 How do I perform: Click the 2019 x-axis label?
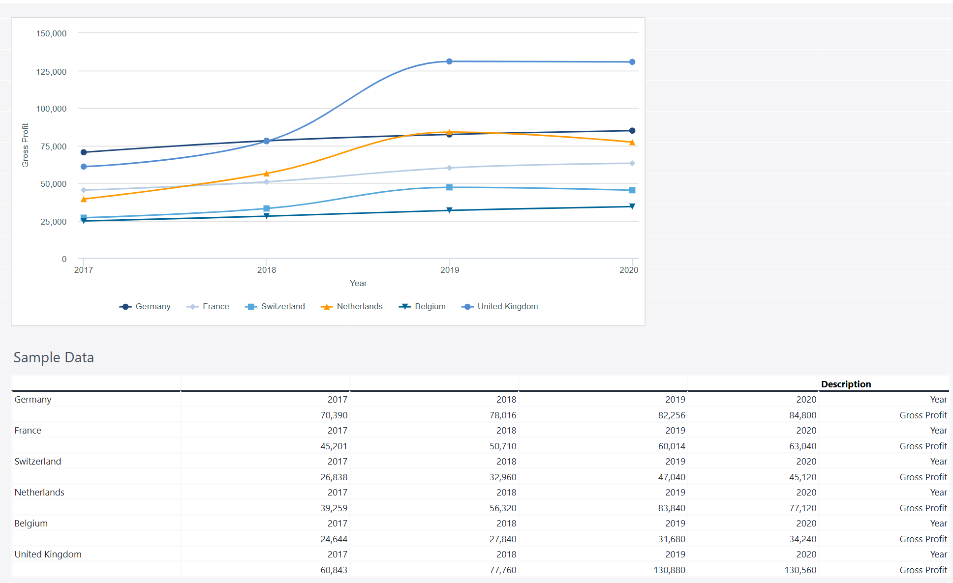coord(449,270)
